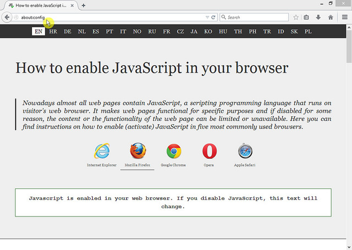This screenshot has width=352, height=250.
Task: Reload the page using refresh icon
Action: 213,18
